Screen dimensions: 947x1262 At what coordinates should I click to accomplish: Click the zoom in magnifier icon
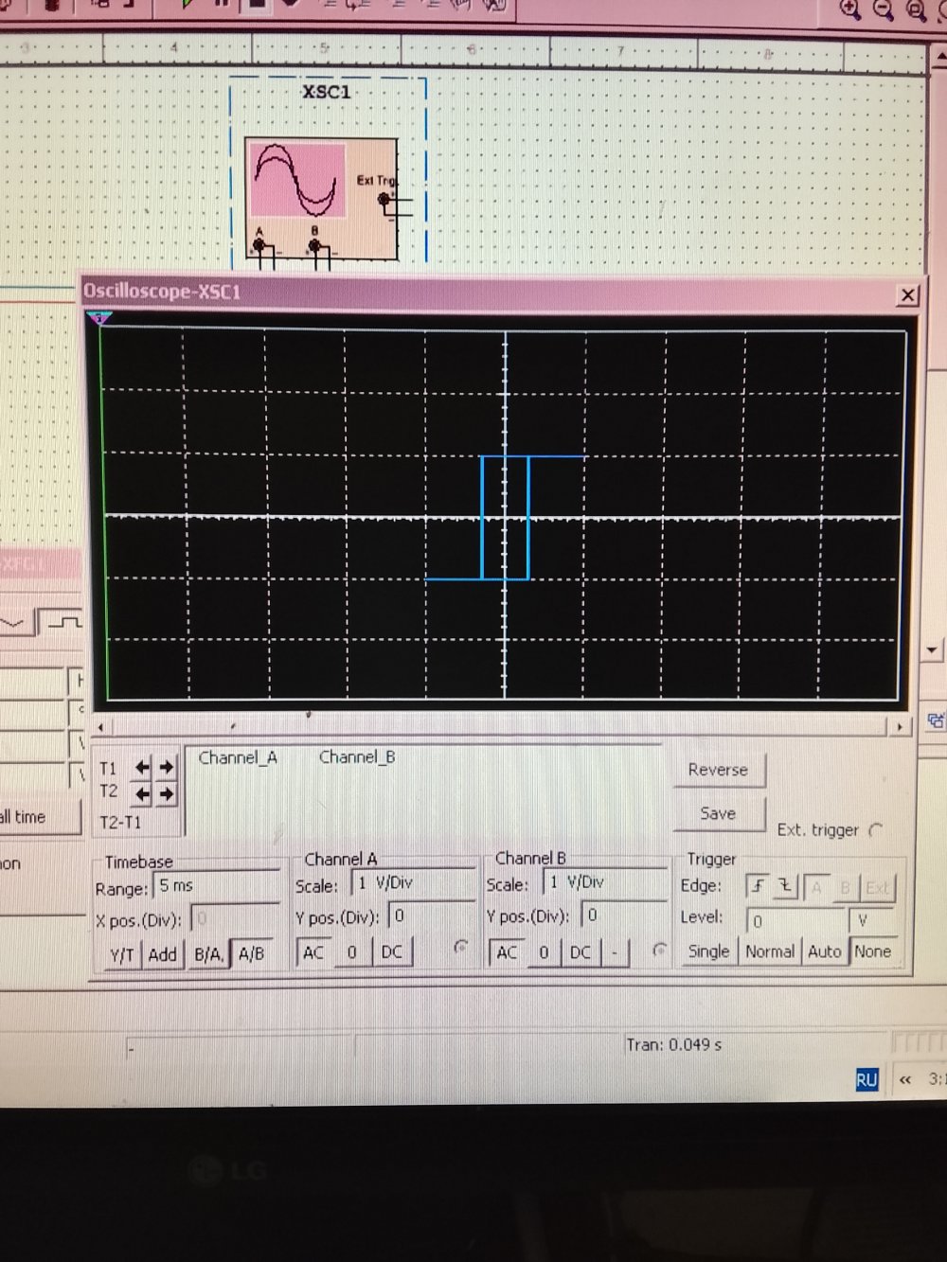click(x=849, y=9)
